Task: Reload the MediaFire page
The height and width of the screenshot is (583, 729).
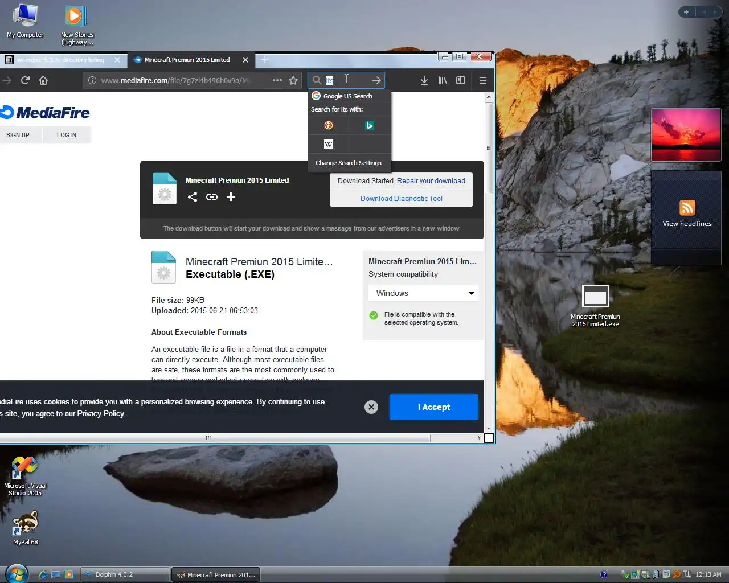Action: click(x=25, y=80)
